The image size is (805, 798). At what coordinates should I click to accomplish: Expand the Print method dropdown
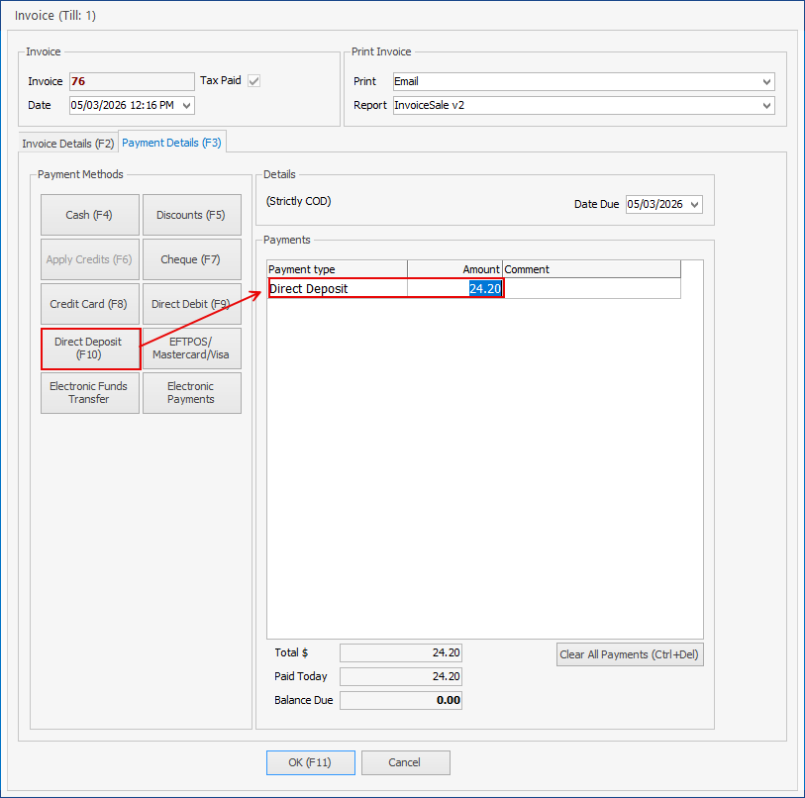(766, 81)
